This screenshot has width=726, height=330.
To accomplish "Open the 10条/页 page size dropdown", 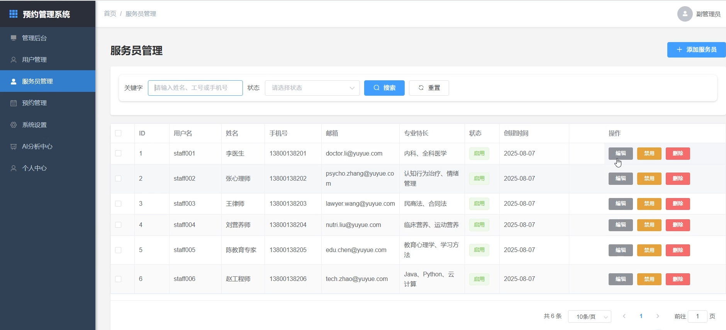I will [x=589, y=316].
